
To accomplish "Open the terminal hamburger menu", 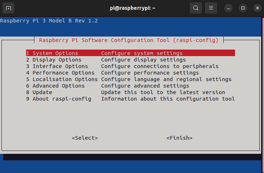I will [x=211, y=8].
